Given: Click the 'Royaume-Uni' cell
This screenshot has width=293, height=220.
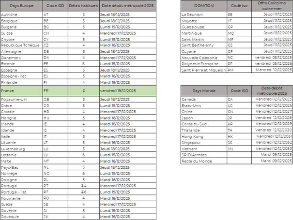Looking at the screenshot, I should (x=21, y=99).
